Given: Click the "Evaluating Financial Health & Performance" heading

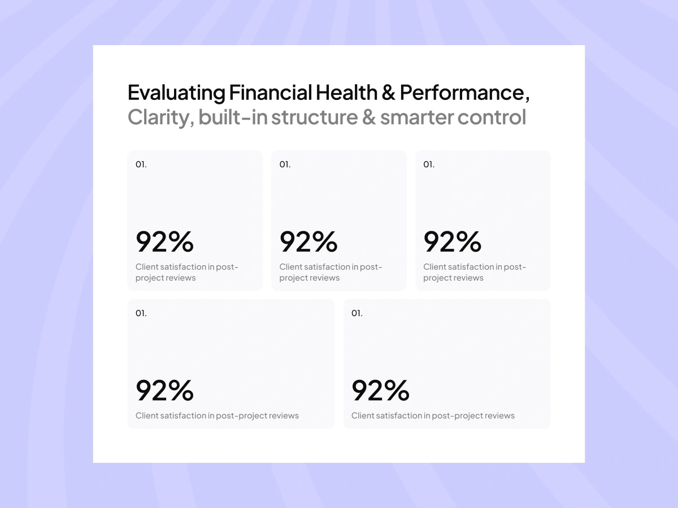Looking at the screenshot, I should click(328, 93).
